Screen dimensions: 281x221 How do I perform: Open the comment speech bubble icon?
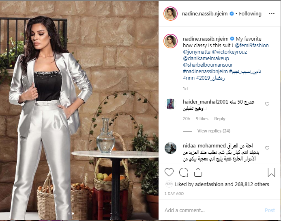click(184, 172)
